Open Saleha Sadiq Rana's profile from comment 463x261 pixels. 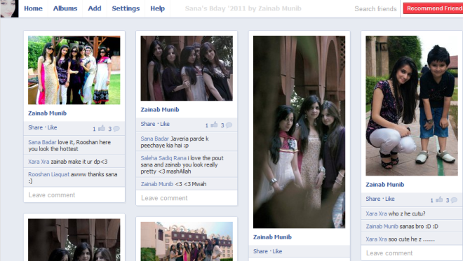pyautogui.click(x=163, y=158)
